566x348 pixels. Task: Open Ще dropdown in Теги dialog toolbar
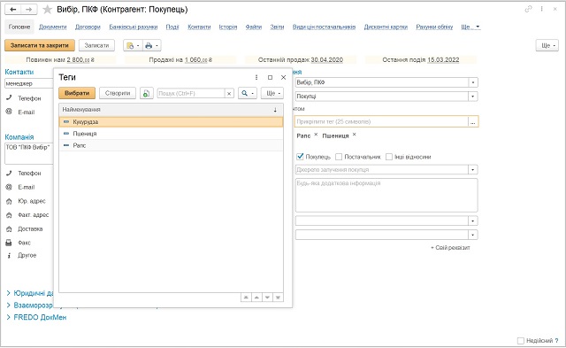point(272,93)
